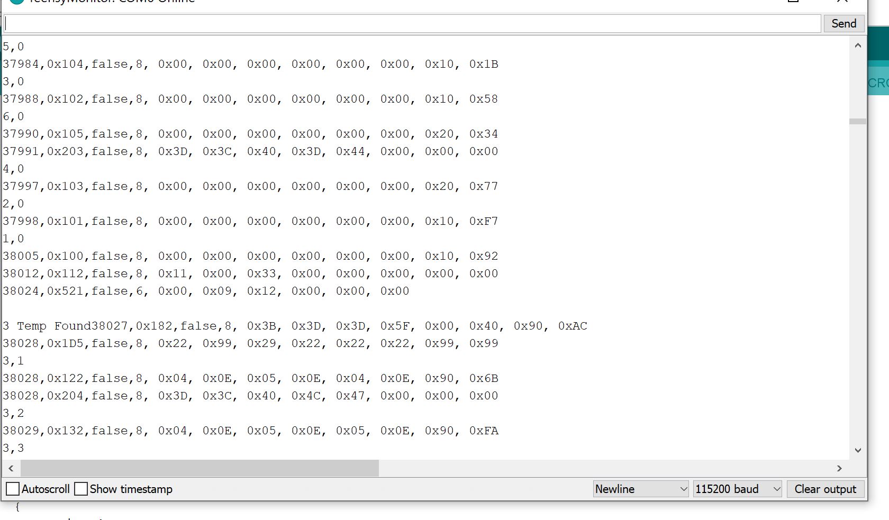This screenshot has height=520, width=889.
Task: Click the horizontal scrollbar thumb
Action: 199,468
